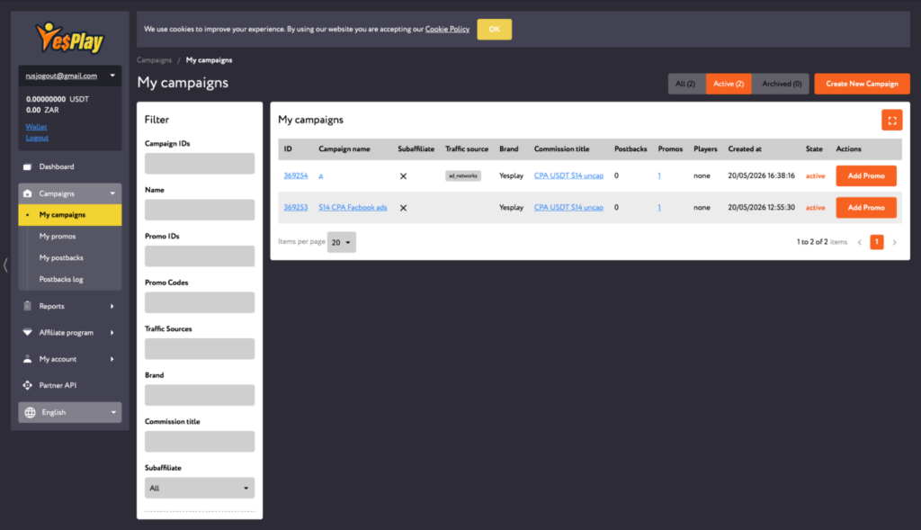Accept cookies with OK button

(494, 30)
